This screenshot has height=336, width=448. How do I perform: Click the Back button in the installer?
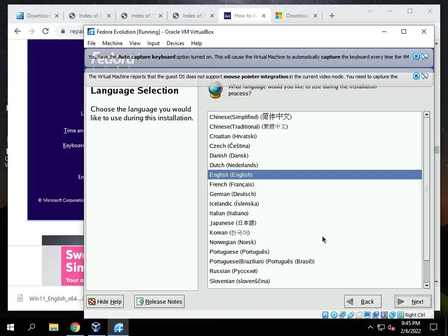pos(363,301)
